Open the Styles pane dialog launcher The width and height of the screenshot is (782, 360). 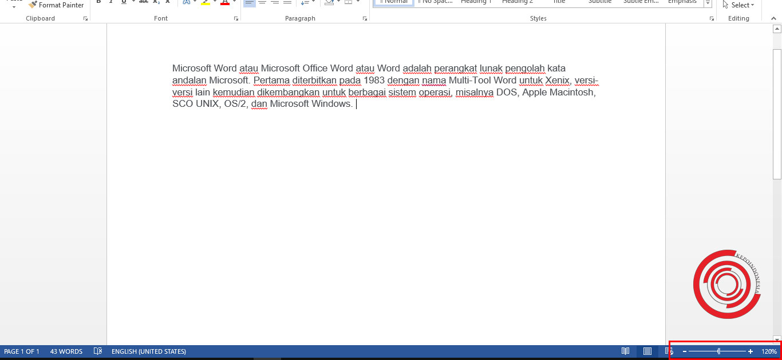coord(712,19)
